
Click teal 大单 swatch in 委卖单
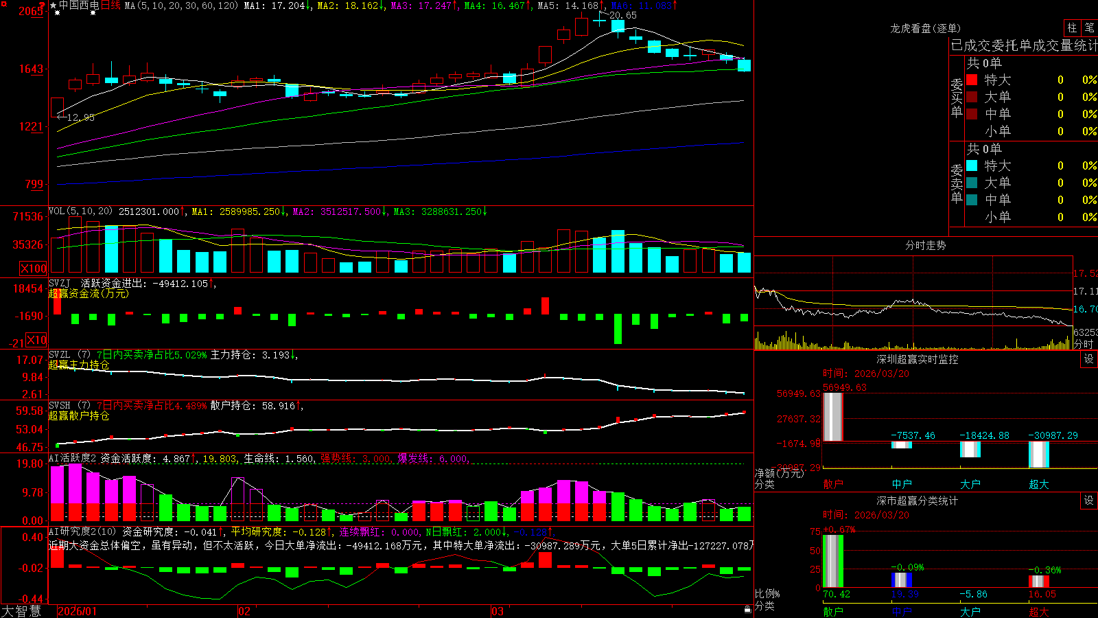pyautogui.click(x=972, y=183)
